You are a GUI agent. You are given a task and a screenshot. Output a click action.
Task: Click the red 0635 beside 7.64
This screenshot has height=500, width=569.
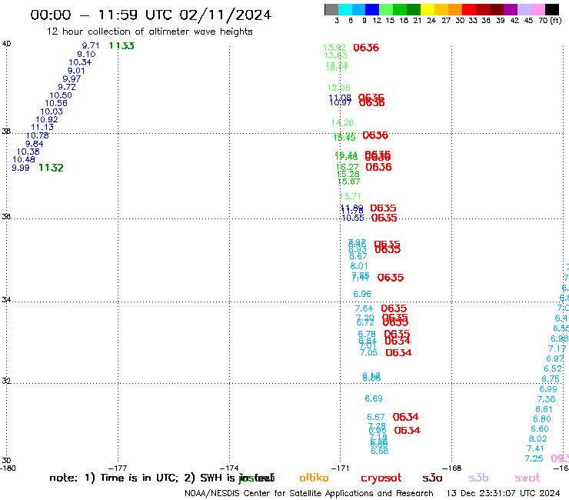tap(394, 308)
